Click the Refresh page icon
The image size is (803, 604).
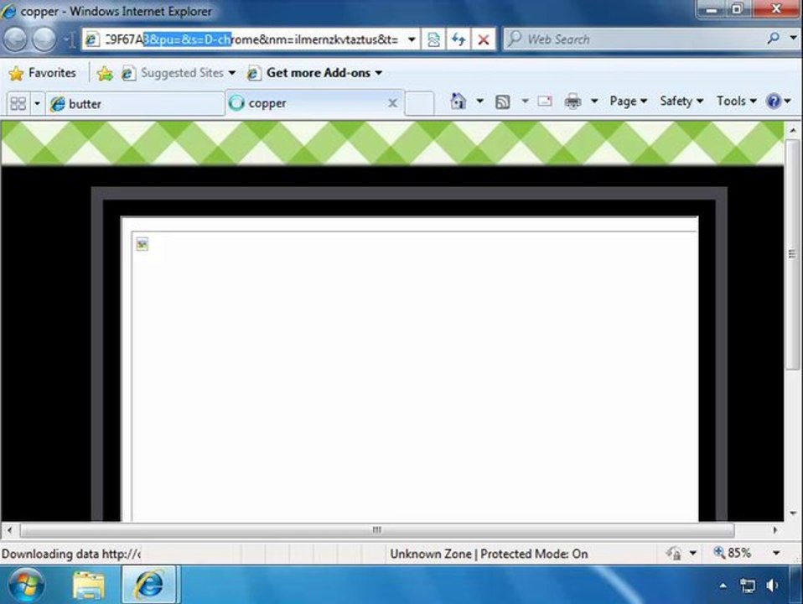coord(458,39)
